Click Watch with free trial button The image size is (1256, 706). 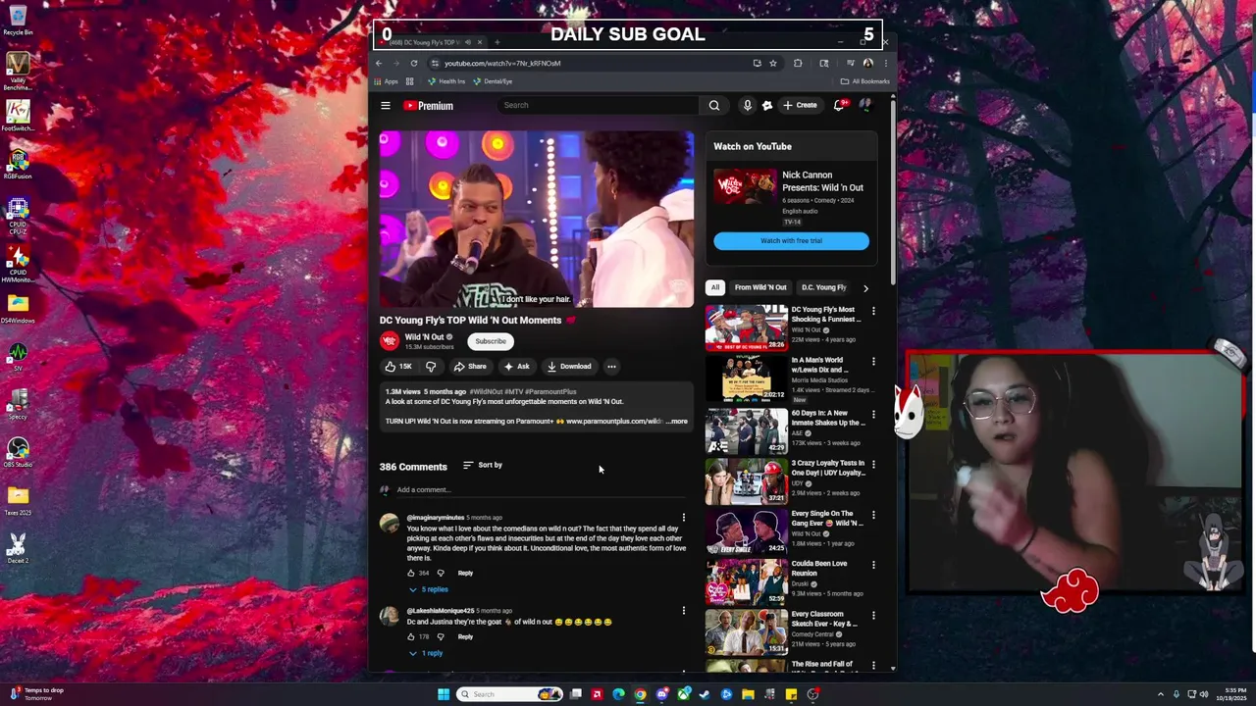point(791,241)
